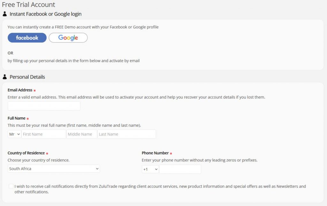Sign up with the Google button
The image size is (327, 206).
pyautogui.click(x=68, y=38)
